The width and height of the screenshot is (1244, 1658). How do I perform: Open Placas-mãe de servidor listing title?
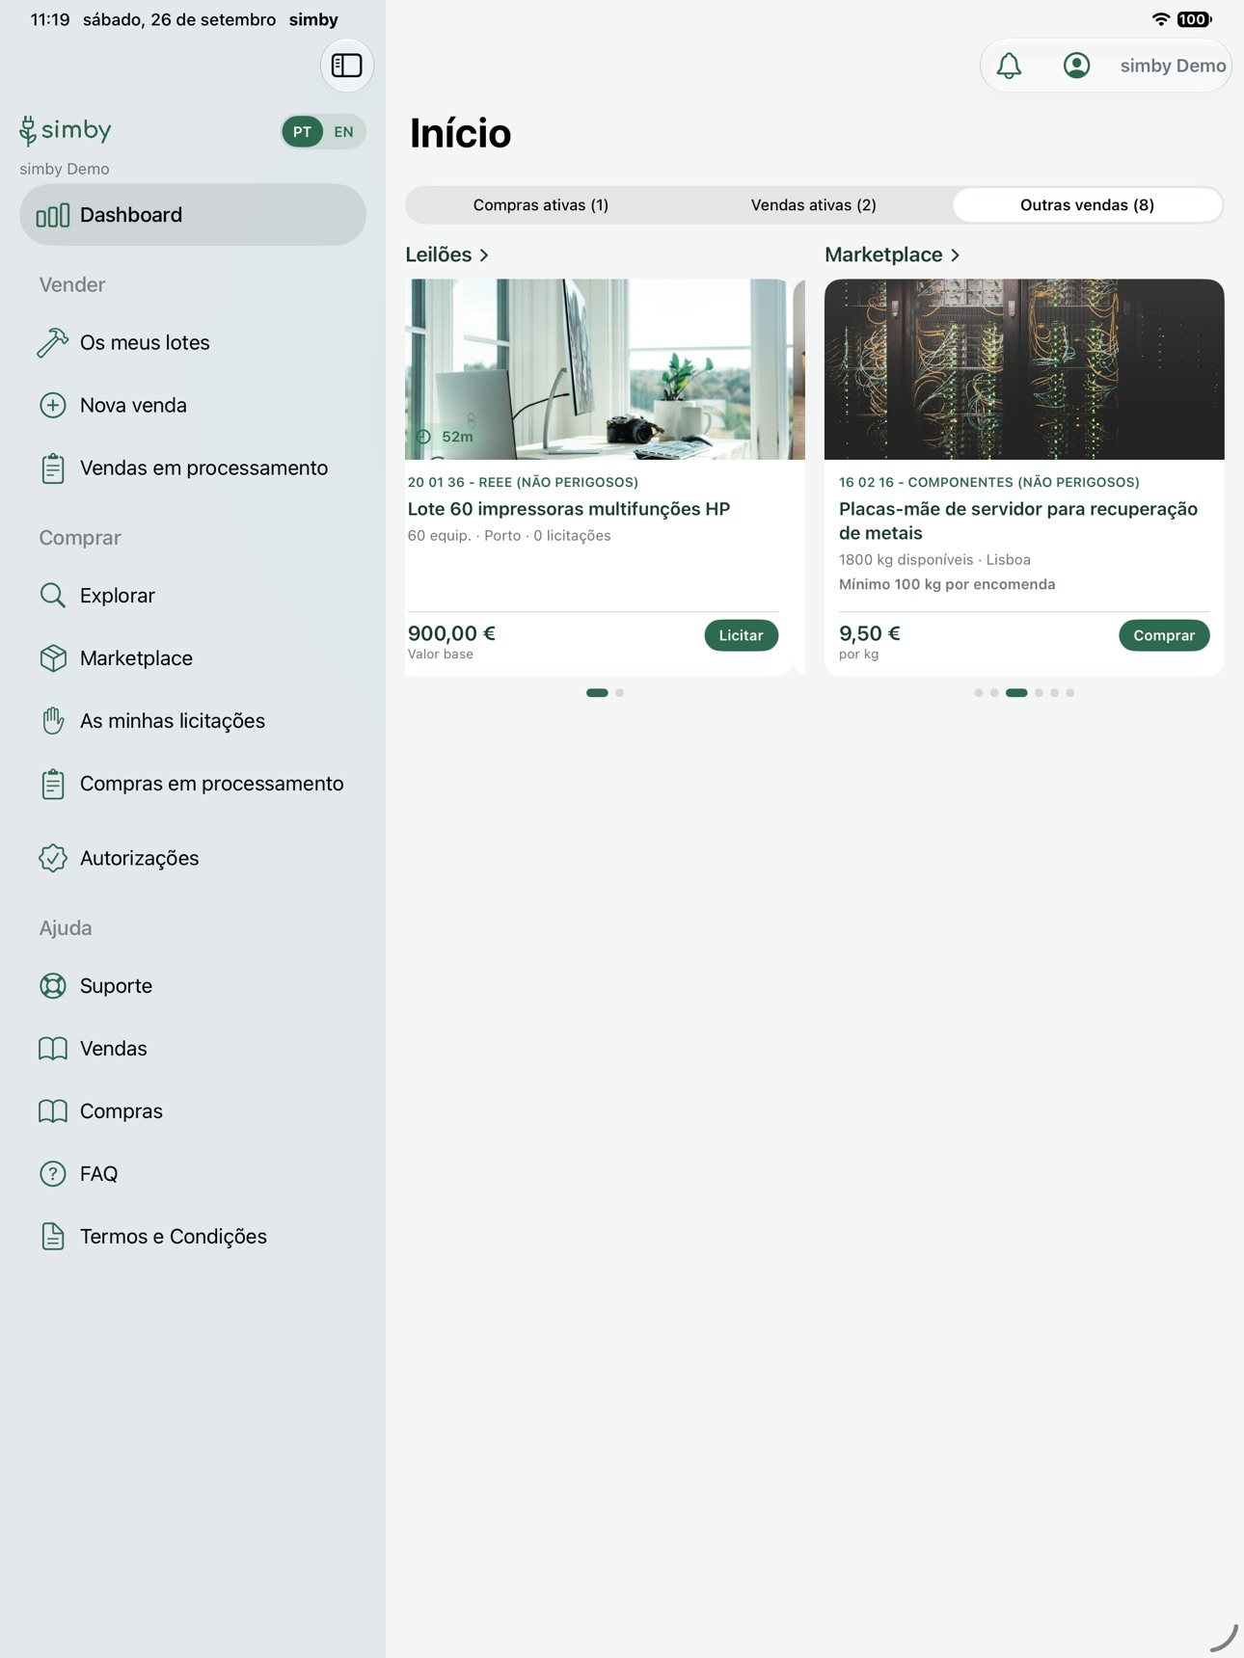point(1017,521)
